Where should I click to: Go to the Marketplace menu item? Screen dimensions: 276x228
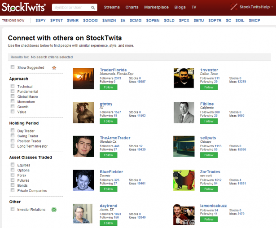point(157,8)
